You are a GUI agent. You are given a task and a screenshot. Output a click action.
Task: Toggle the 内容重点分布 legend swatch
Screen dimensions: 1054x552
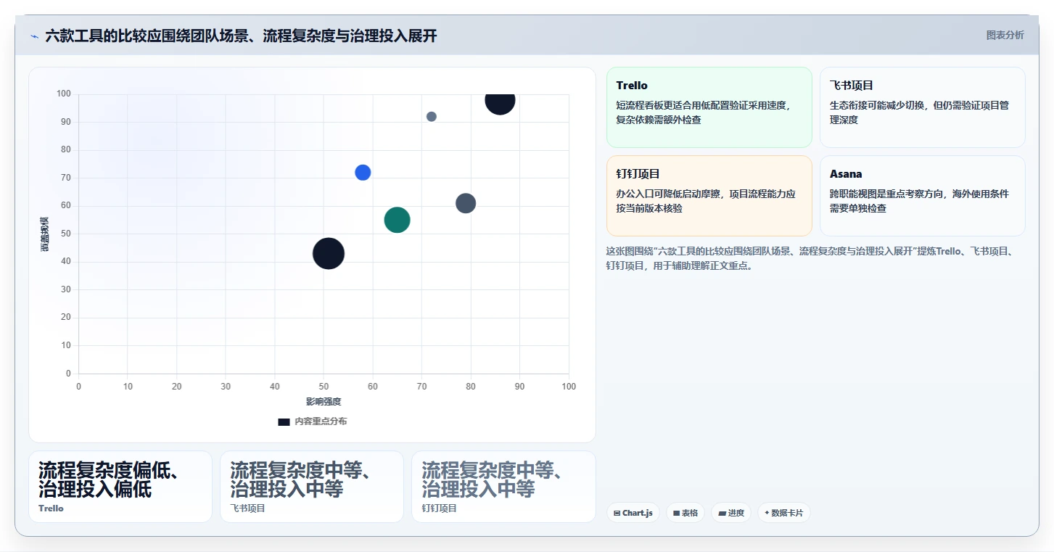coord(284,421)
